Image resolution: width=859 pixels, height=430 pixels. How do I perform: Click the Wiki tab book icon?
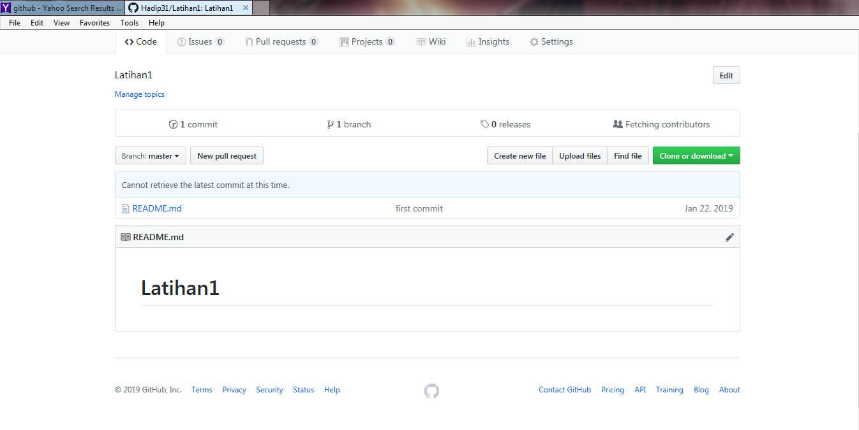(421, 41)
